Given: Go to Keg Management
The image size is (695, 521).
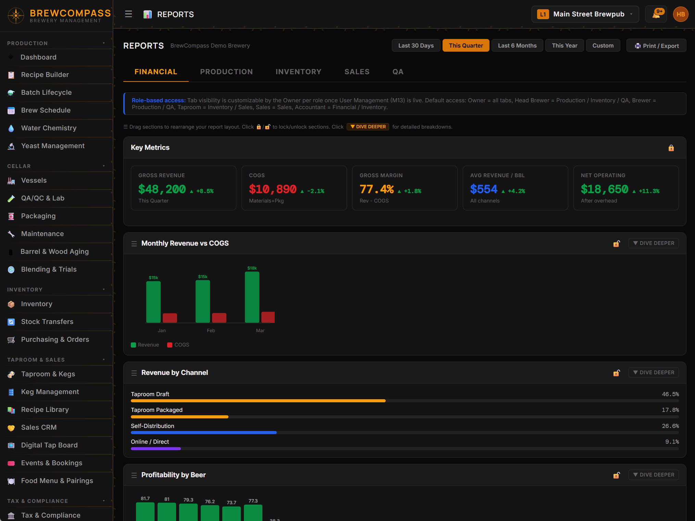Looking at the screenshot, I should click(x=57, y=392).
